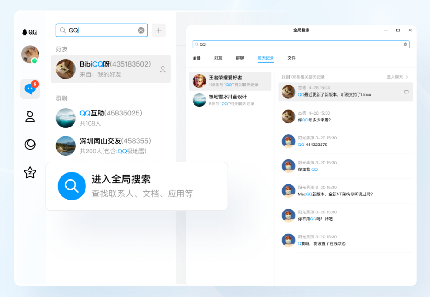Image resolution: width=430 pixels, height=297 pixels.
Task: Click 杰德 avatar on 4-28 15:24 message
Action: [x=288, y=92]
